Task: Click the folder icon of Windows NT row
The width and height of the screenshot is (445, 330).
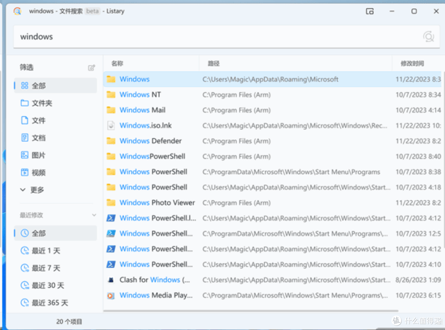Action: (x=111, y=94)
